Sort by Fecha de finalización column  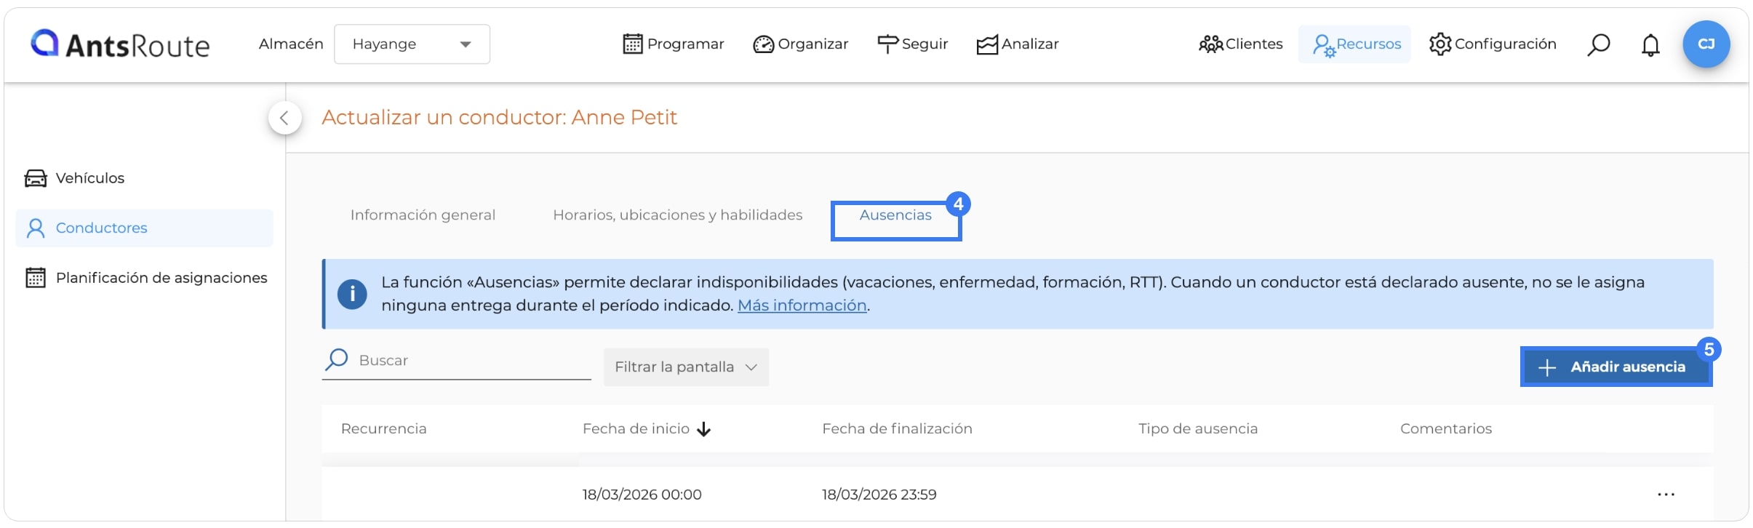click(897, 429)
